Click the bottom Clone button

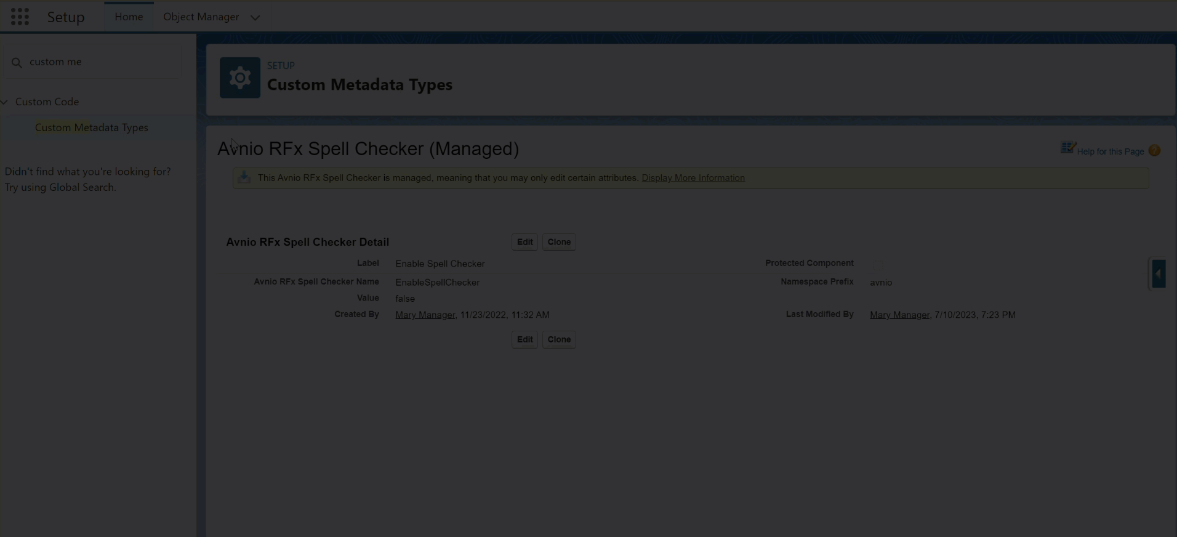pos(559,339)
